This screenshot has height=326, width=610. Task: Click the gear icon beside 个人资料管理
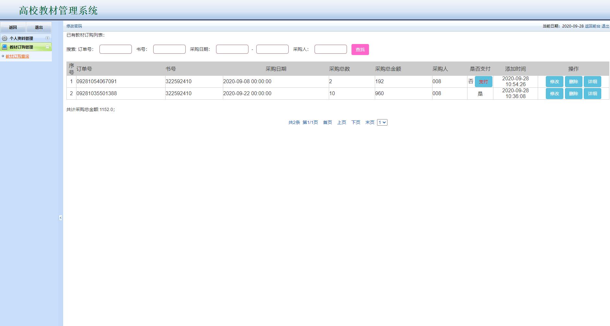pyautogui.click(x=5, y=38)
